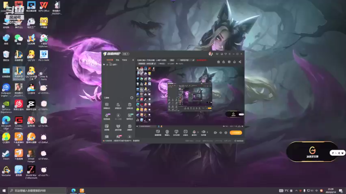Launch the Wallpaper Engine desktop shortcut
This screenshot has height=194, width=346.
tap(6, 90)
